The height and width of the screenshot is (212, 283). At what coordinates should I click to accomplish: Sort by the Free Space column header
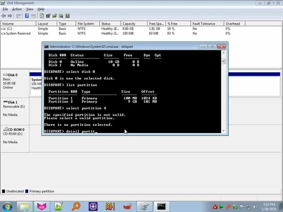(156, 24)
